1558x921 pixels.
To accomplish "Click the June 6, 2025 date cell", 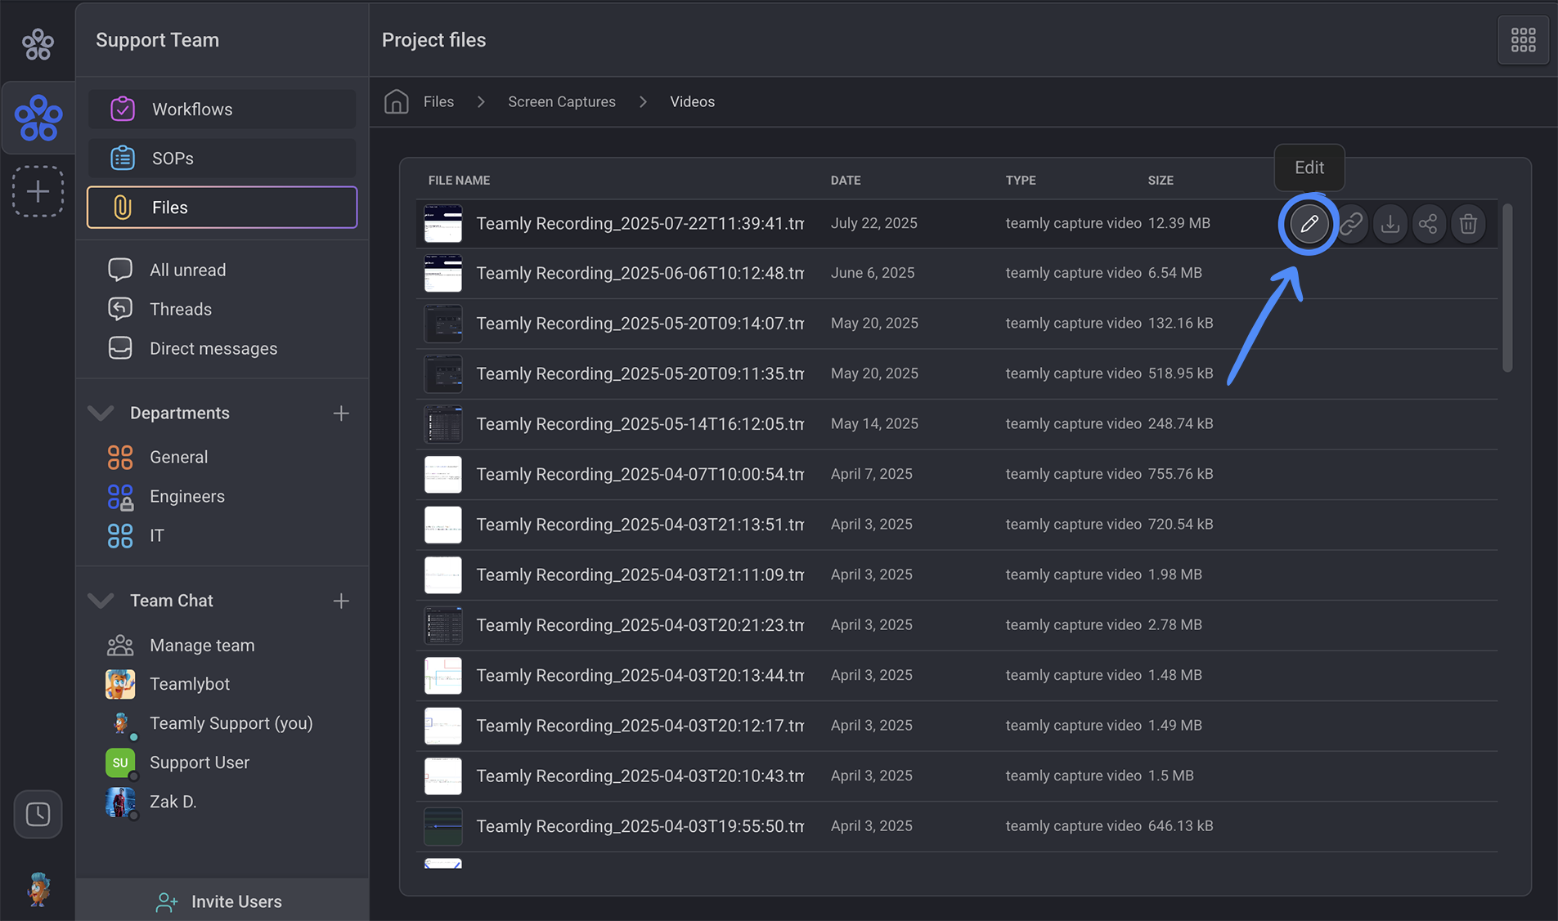I will [873, 273].
